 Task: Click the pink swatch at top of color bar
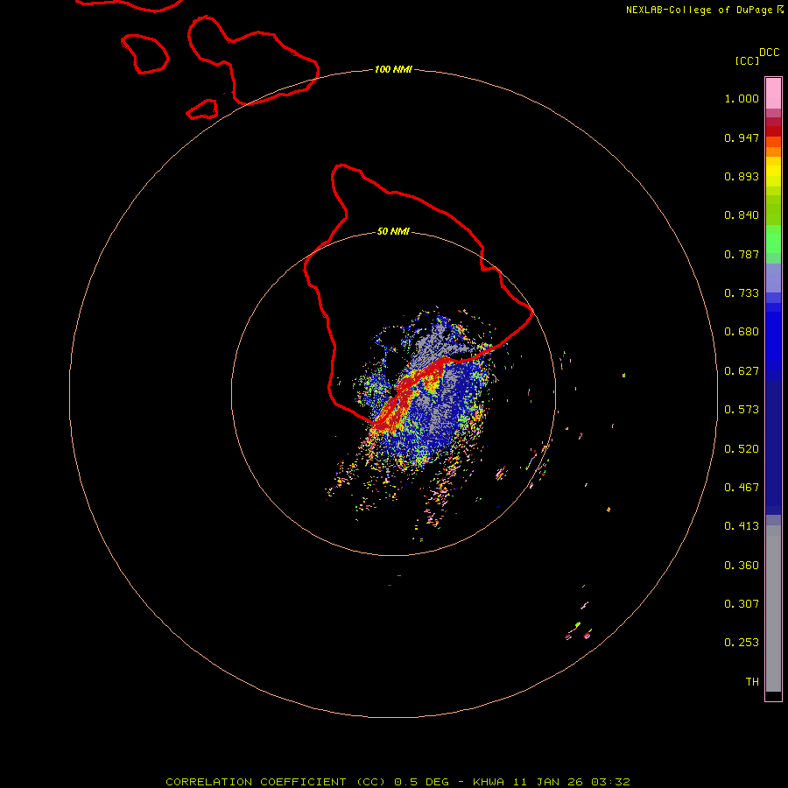(773, 93)
